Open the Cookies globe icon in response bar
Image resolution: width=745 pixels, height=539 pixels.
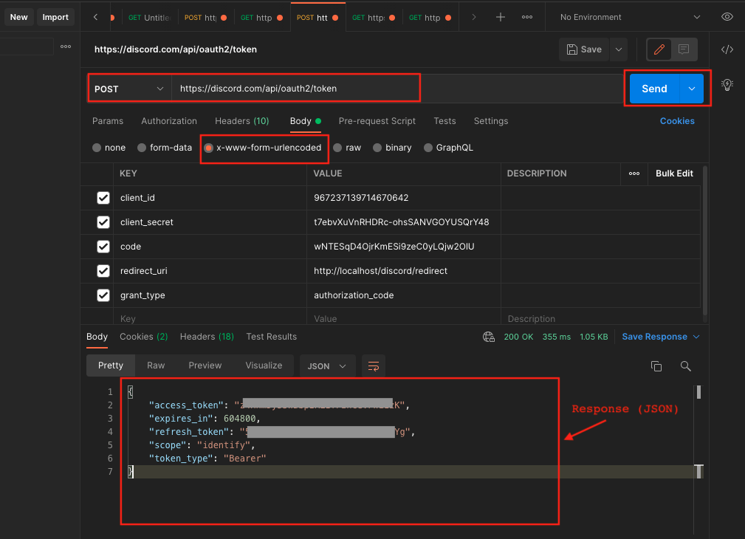click(x=488, y=337)
